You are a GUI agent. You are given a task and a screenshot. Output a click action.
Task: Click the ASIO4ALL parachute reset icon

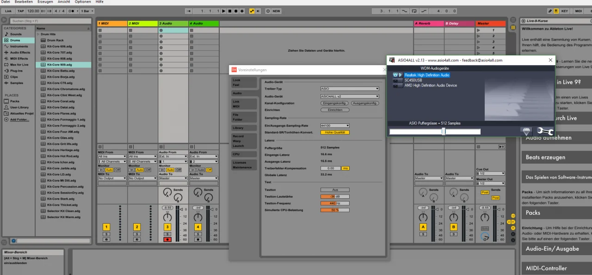[527, 131]
